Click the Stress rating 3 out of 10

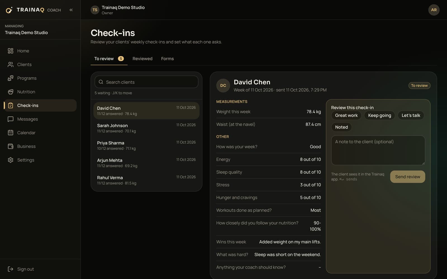click(x=310, y=185)
